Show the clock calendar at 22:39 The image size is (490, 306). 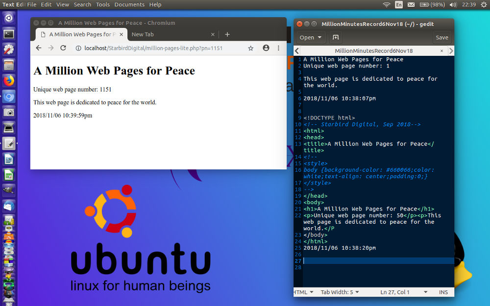pos(469,5)
